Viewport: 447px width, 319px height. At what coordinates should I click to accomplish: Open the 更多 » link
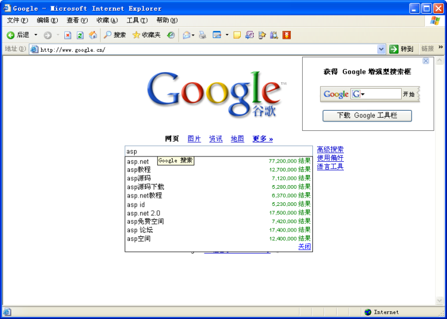coord(263,139)
